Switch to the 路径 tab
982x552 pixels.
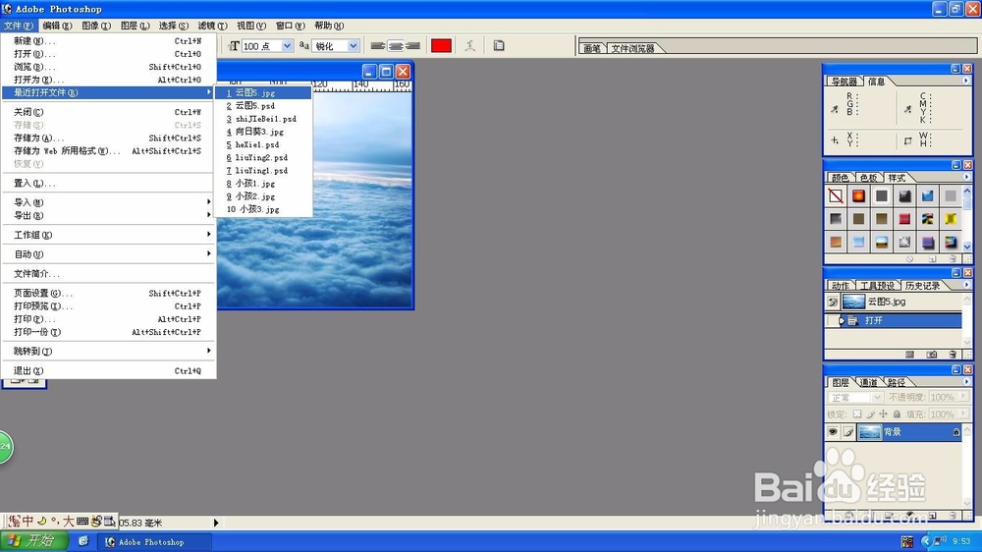(x=896, y=382)
